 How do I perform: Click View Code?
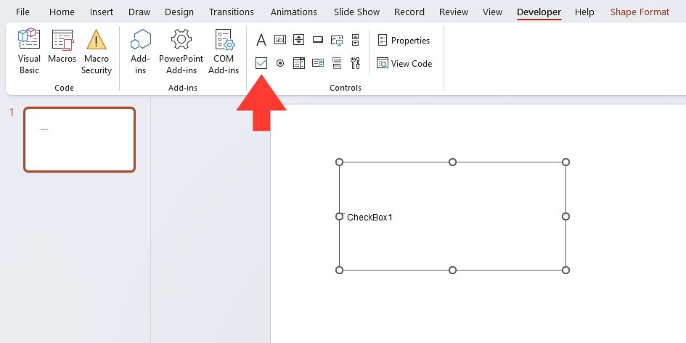(x=404, y=63)
